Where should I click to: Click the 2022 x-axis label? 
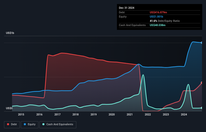coord(148,114)
